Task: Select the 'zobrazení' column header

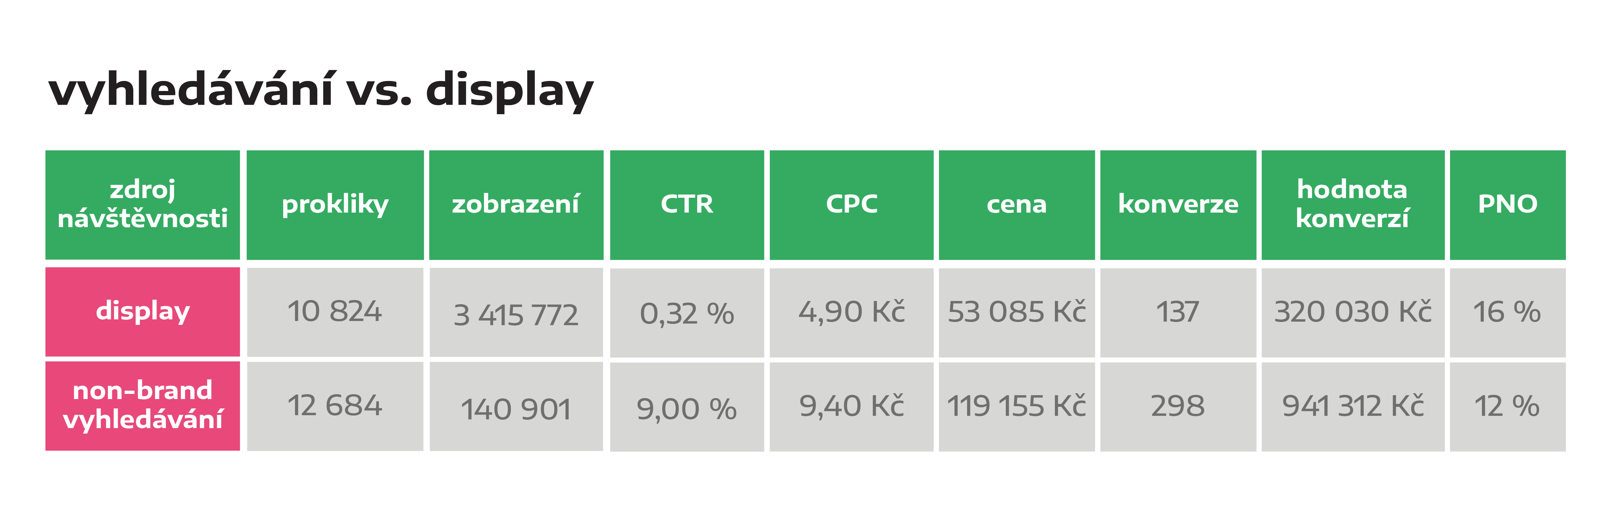Action: click(516, 204)
